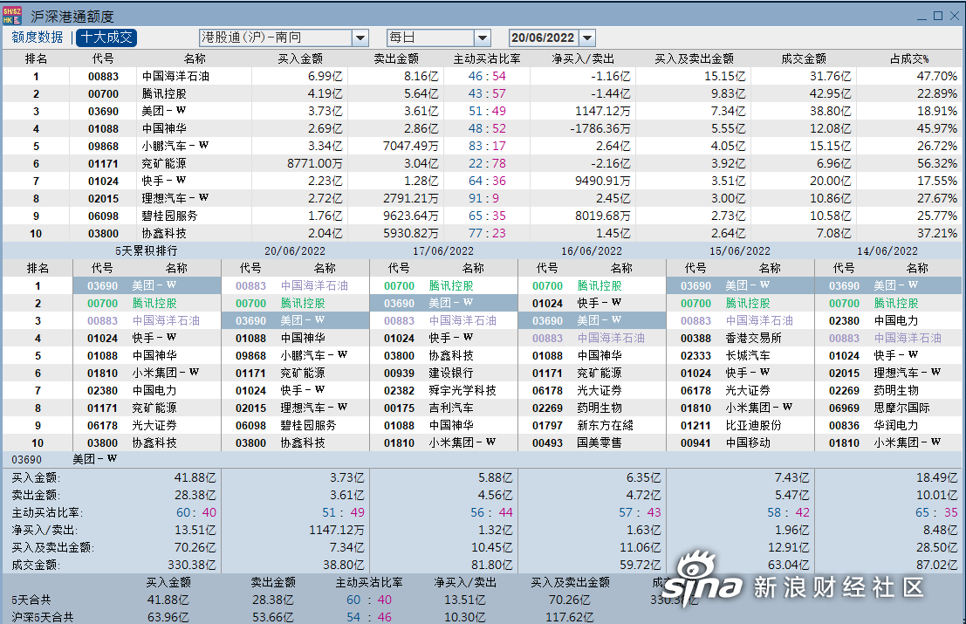
Task: Click the 新东方在线 entry
Action: 605,426
